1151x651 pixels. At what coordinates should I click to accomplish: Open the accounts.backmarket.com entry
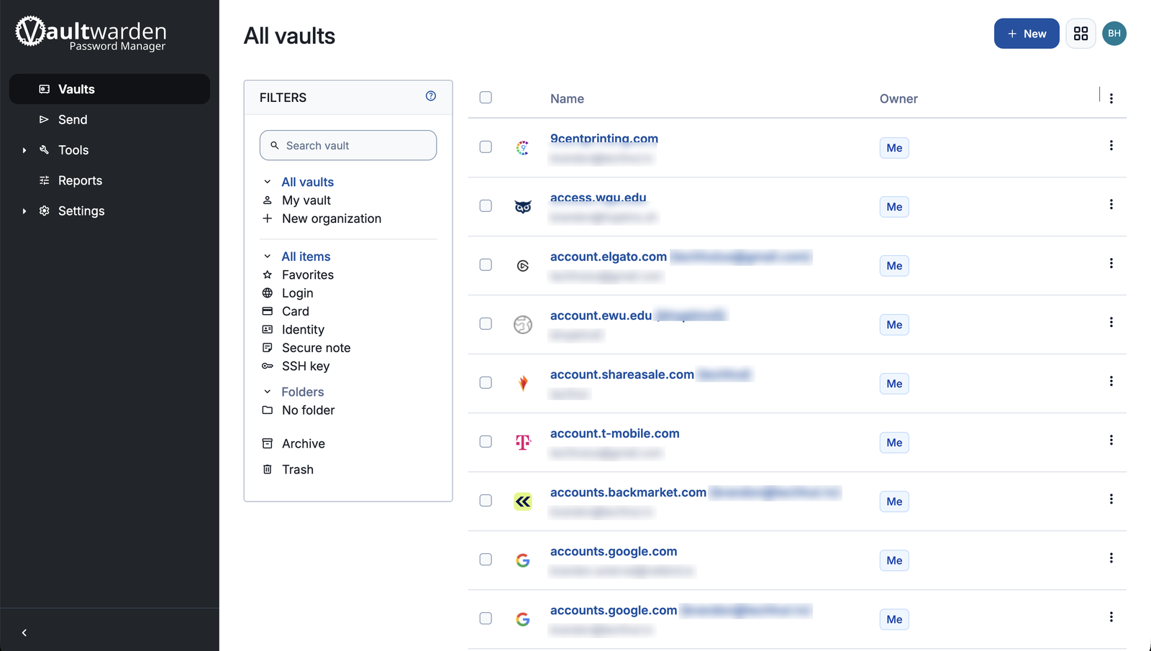point(628,492)
